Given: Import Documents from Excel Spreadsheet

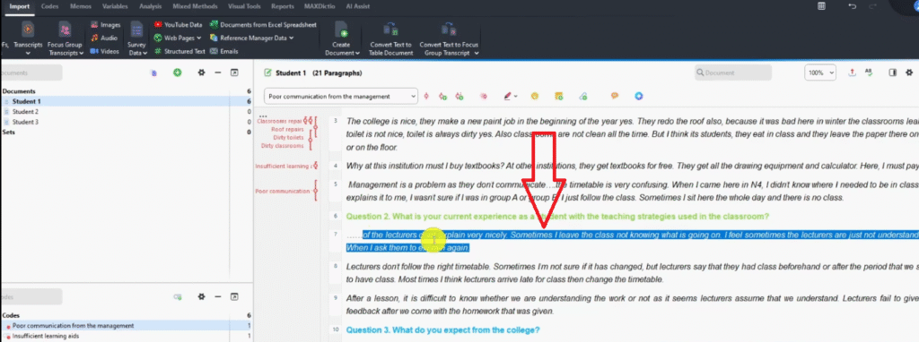Looking at the screenshot, I should point(263,24).
